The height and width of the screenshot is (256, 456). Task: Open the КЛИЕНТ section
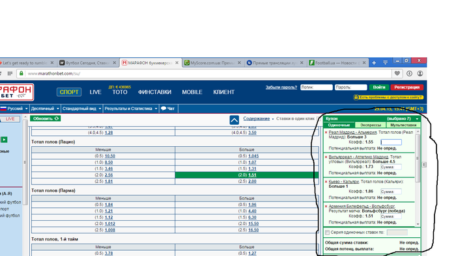point(223,92)
